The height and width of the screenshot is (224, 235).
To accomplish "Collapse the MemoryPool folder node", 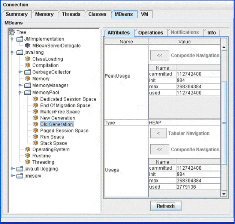I will 20,92.
